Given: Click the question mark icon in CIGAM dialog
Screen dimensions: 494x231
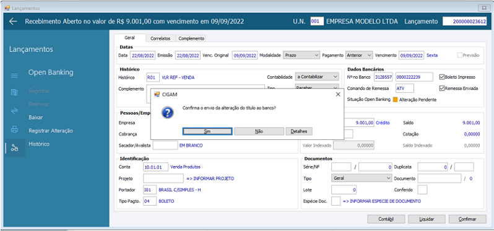Looking at the screenshot, I should point(168,113).
